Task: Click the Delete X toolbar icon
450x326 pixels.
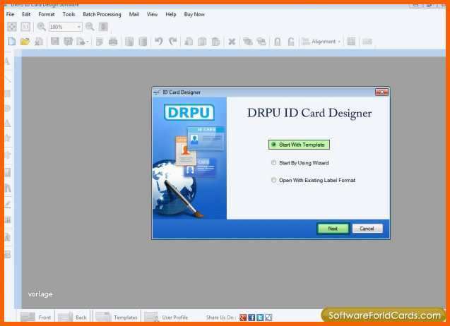Action: [x=232, y=42]
